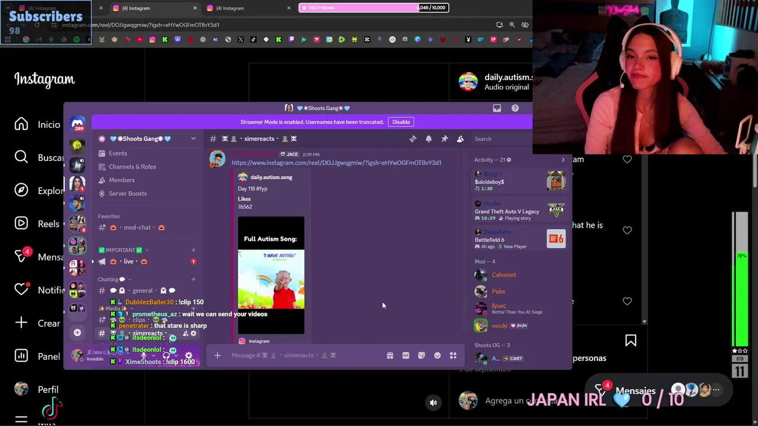Image resolution: width=758 pixels, height=426 pixels.
Task: Open Instagram Explorar compass icon
Action: pos(21,191)
